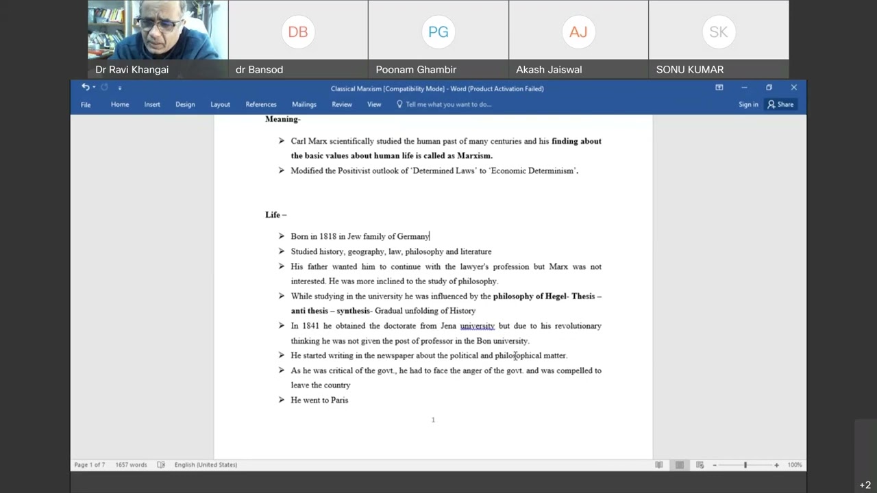The image size is (877, 493).
Task: Click the bold text 'philosophy of Hegel- Thesis'
Action: click(544, 296)
